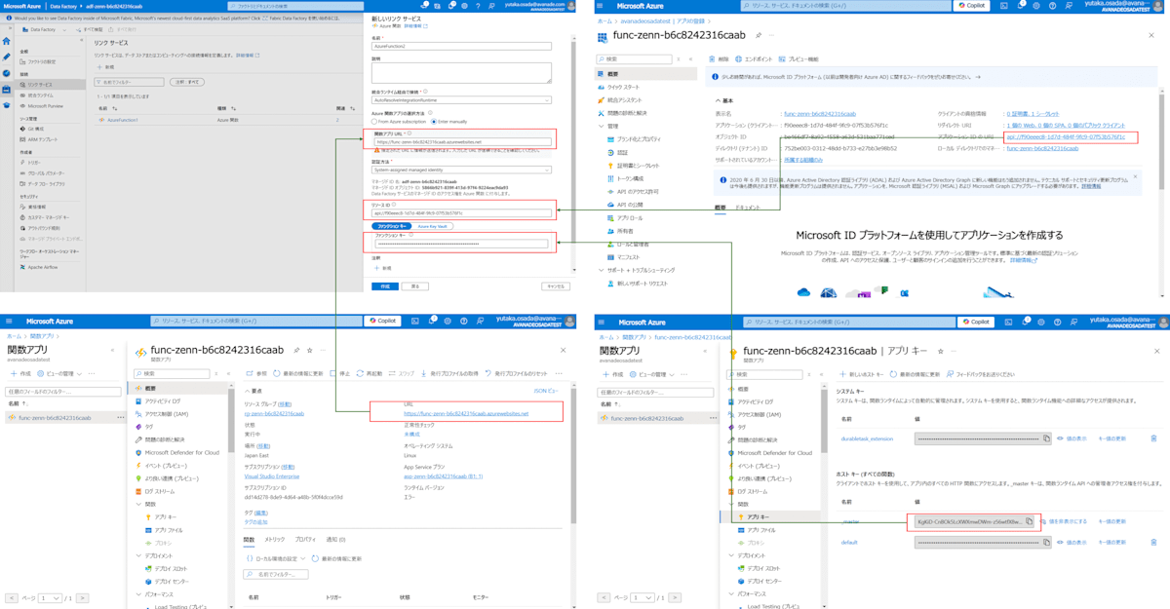Open the Author pencil icon in Data Factory
1170x609 pixels.
6,57
